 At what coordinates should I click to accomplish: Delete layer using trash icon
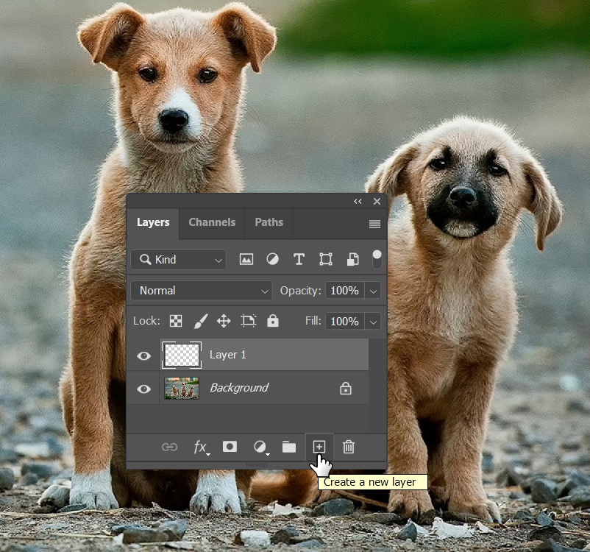tap(349, 447)
